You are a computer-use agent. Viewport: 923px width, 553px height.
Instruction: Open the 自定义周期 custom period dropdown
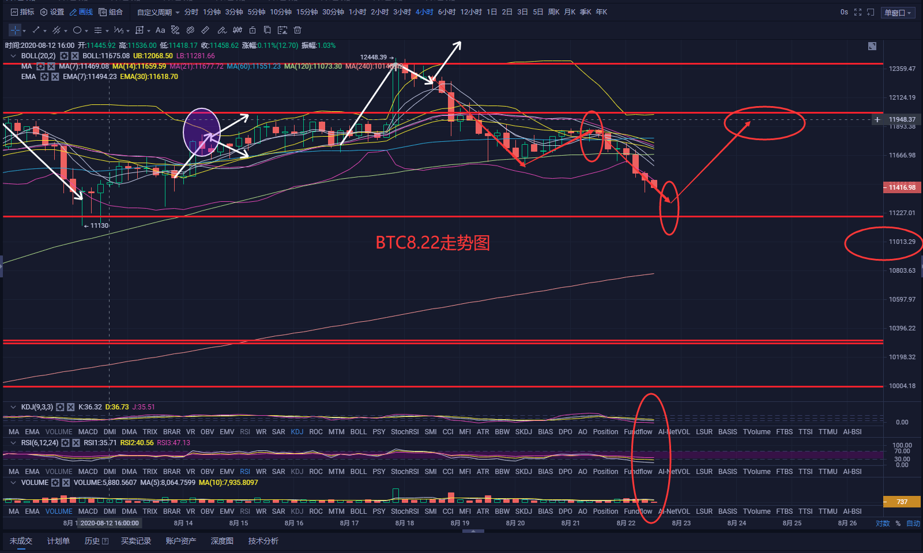click(x=159, y=12)
